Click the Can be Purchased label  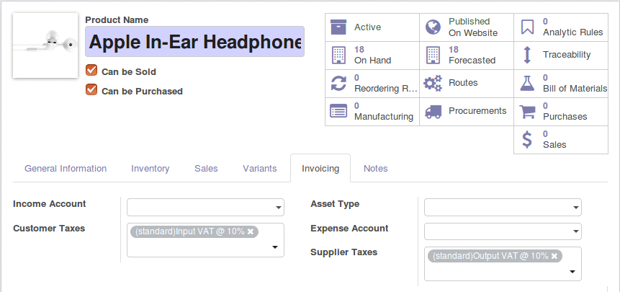click(142, 91)
